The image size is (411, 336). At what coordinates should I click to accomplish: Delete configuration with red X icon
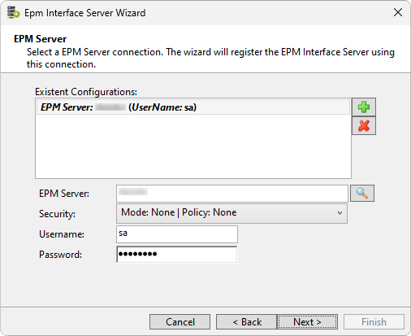tap(364, 126)
